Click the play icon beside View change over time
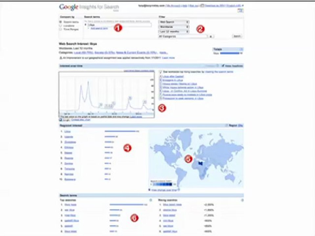This screenshot has width=315, height=236. (x=150, y=190)
